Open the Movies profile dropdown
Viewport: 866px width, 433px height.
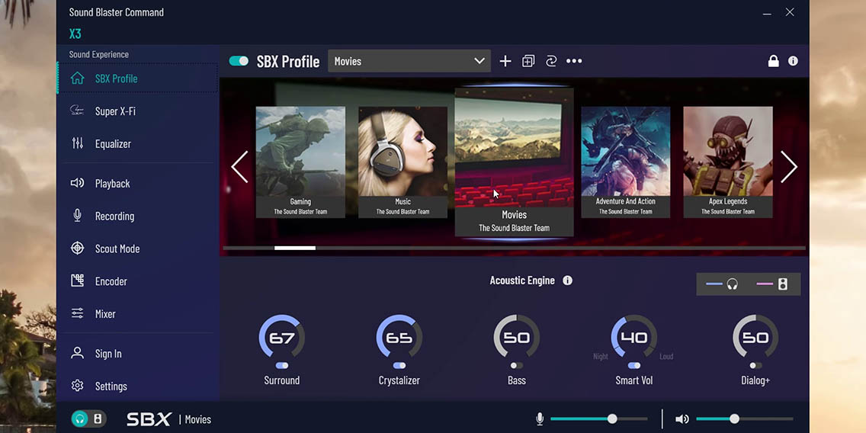tap(409, 61)
